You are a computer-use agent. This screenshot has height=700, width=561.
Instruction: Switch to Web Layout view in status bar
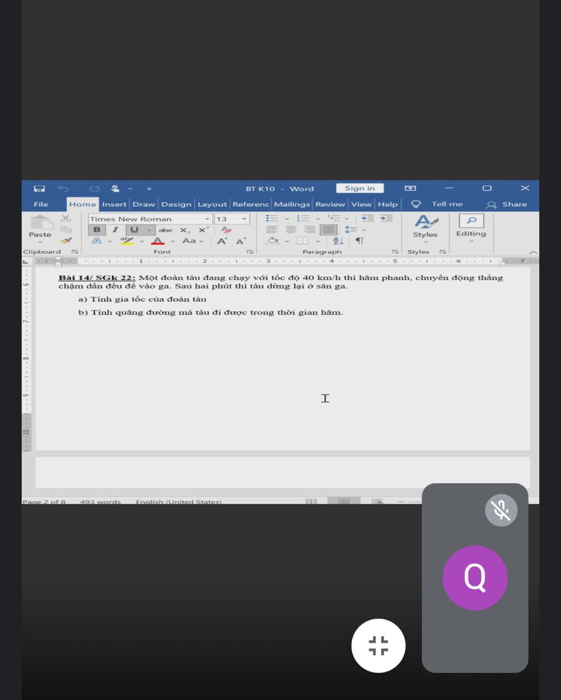point(377,501)
